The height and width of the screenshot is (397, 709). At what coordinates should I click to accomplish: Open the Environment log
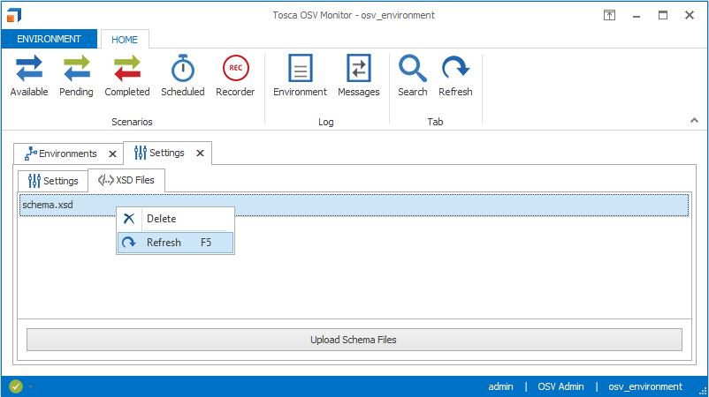[x=300, y=75]
